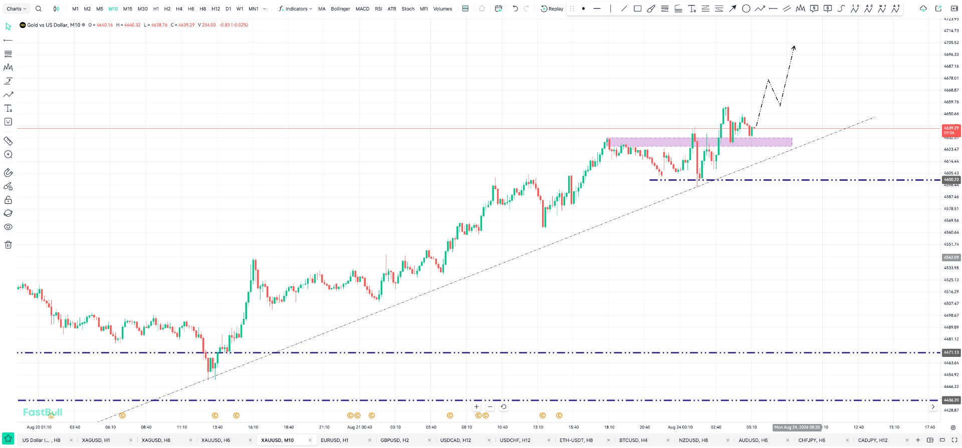Switch timeframe to M1

tap(75, 9)
